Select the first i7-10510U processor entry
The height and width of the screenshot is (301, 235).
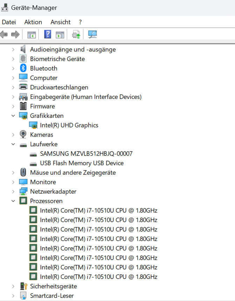click(99, 210)
